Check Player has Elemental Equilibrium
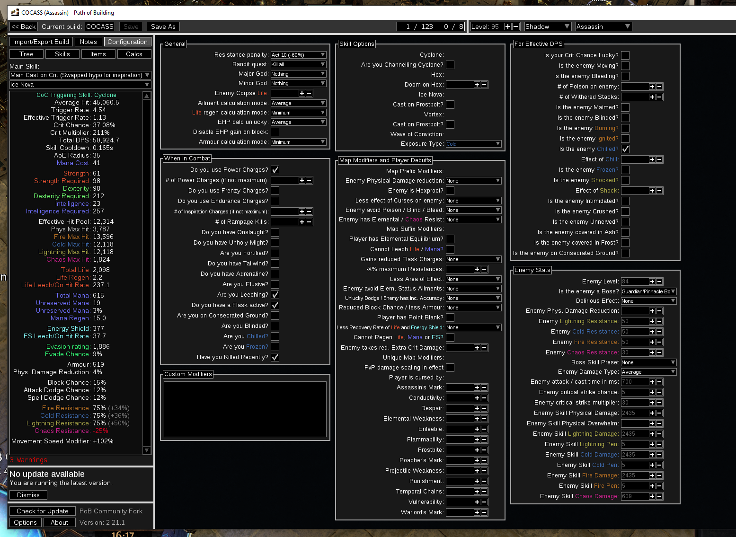Viewport: 736px width, 537px height. pos(450,239)
